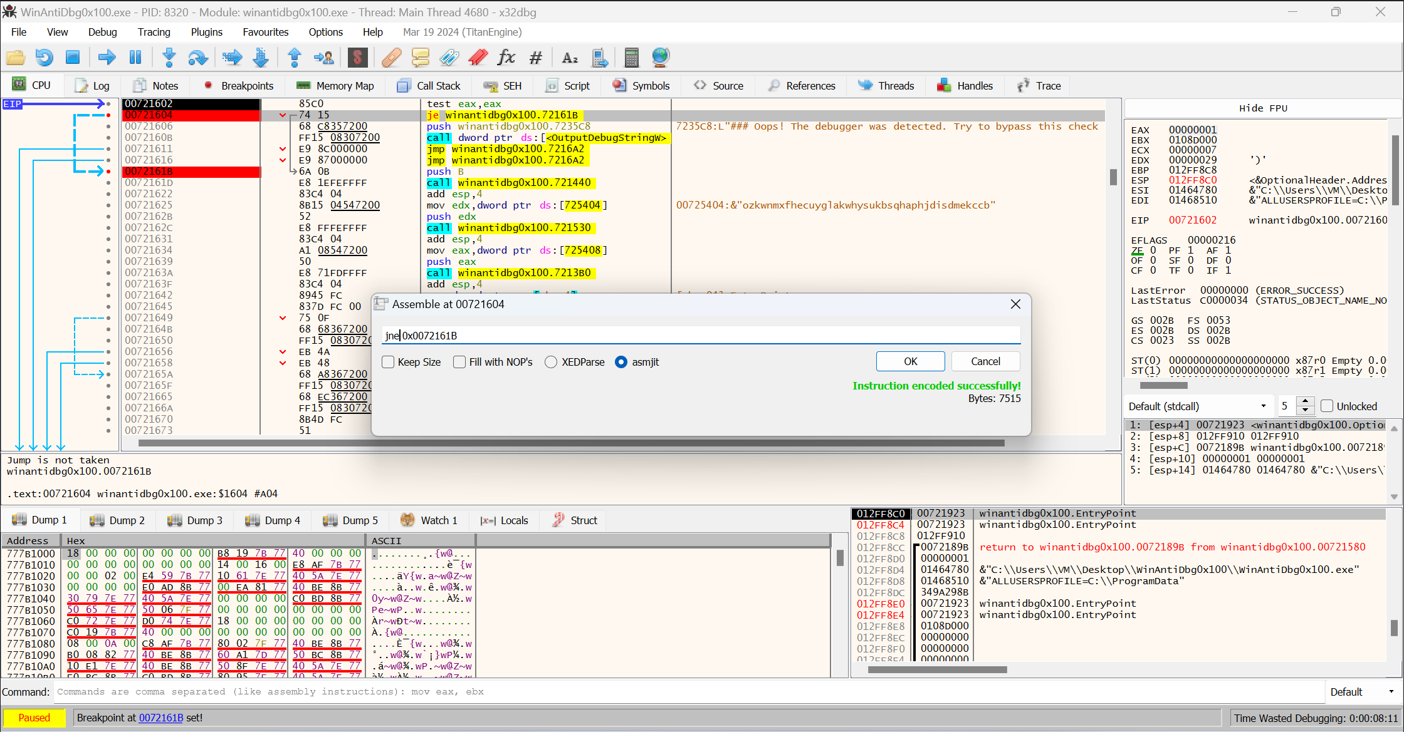
Task: Enable the Keep Size checkbox
Action: 388,362
